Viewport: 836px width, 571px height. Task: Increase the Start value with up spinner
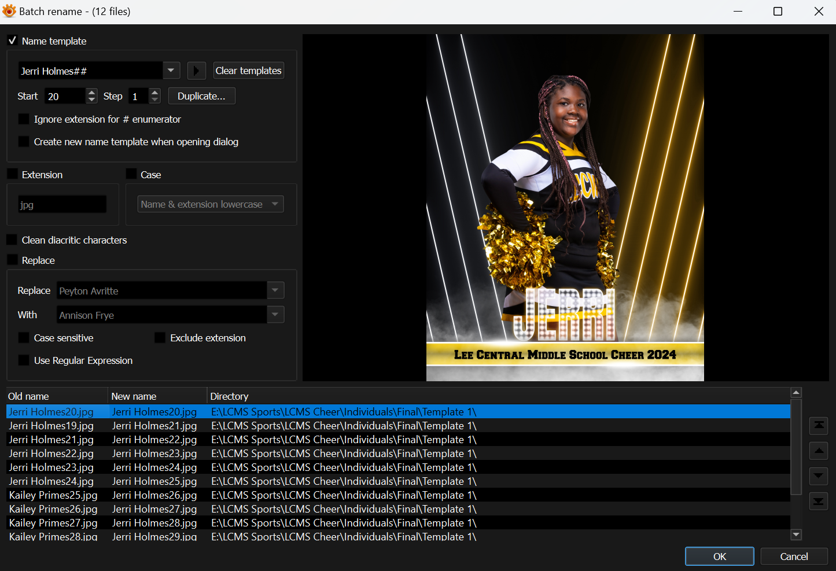click(92, 92)
